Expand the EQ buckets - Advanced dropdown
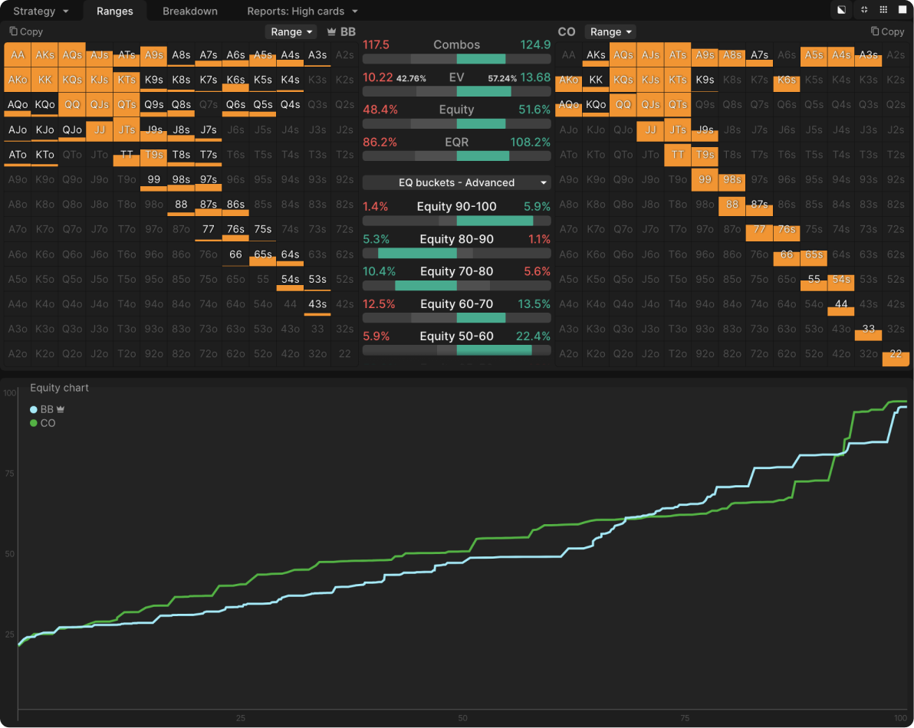Viewport: 914px width, 728px height. point(456,182)
